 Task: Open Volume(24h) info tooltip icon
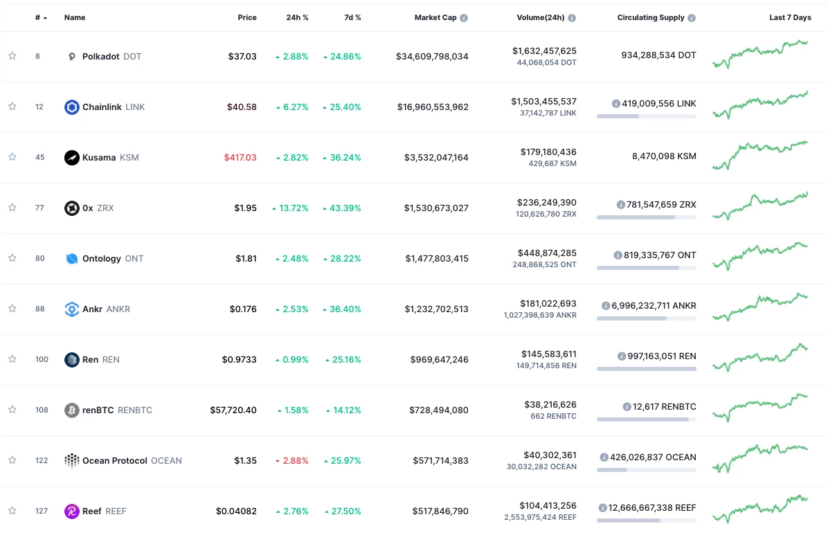tap(572, 18)
